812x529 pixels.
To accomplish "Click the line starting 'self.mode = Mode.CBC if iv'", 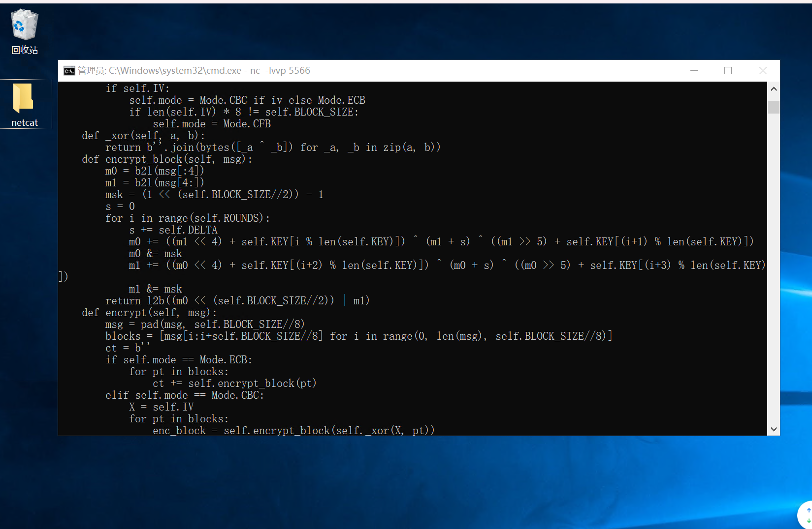I will coord(247,100).
